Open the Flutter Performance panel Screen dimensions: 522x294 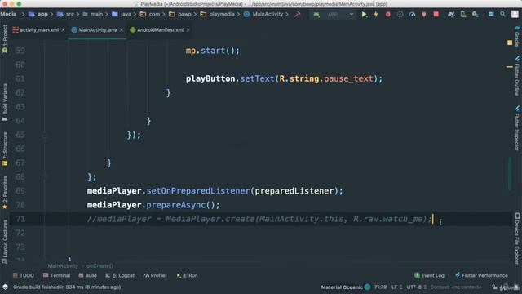pos(481,276)
